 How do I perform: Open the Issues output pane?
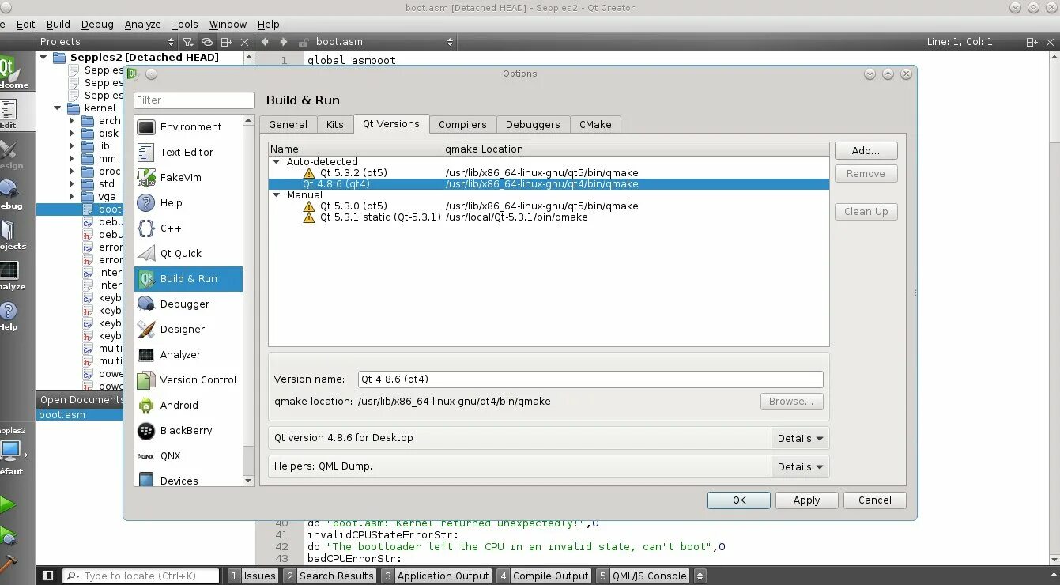(x=253, y=576)
